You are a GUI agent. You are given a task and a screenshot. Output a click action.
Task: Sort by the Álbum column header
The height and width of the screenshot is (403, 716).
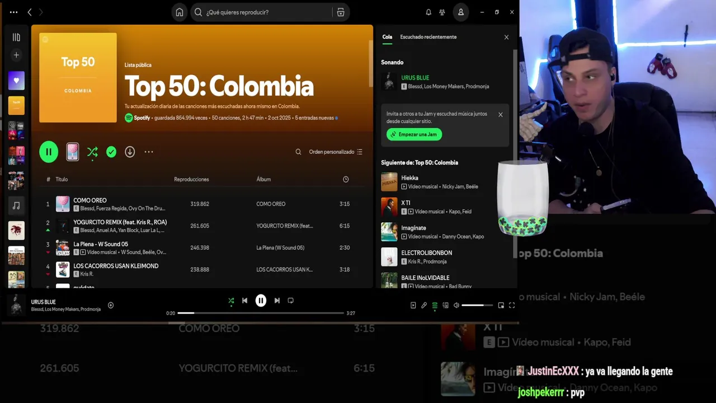tap(263, 179)
